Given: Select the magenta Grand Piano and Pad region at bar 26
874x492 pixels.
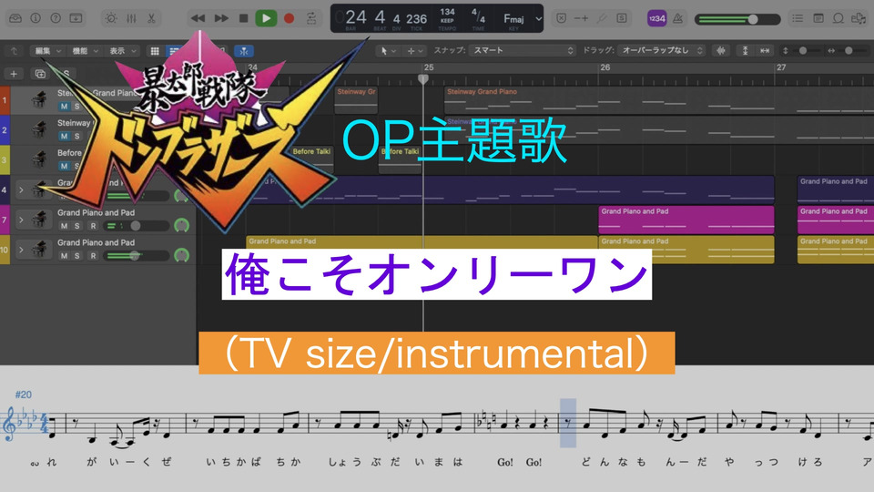Looking at the screenshot, I should click(686, 220).
